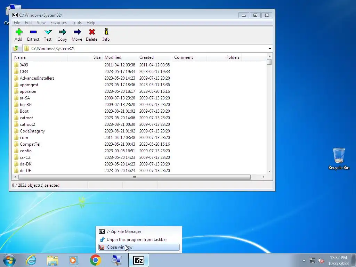Sort by the Comment column header

coord(189,57)
